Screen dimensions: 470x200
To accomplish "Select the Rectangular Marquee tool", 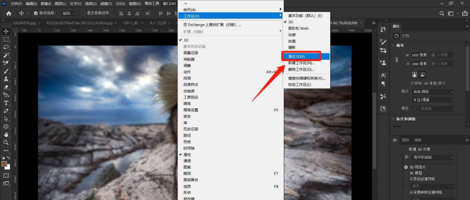I will point(6,40).
